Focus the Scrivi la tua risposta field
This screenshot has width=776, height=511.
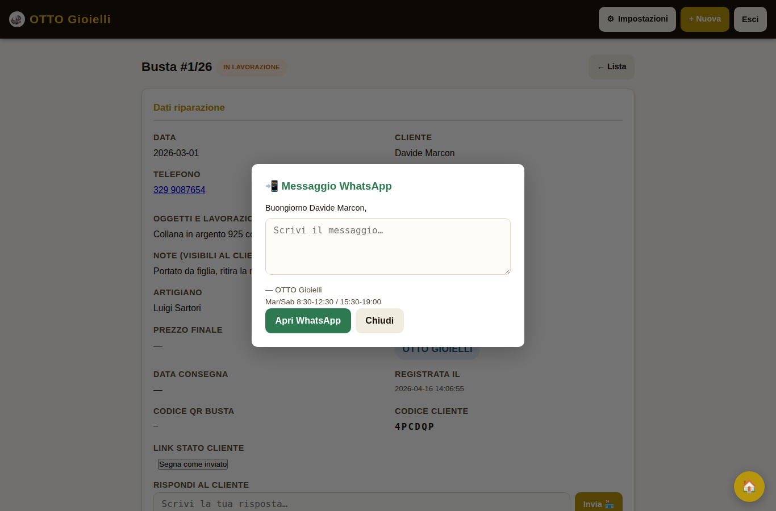click(361, 504)
